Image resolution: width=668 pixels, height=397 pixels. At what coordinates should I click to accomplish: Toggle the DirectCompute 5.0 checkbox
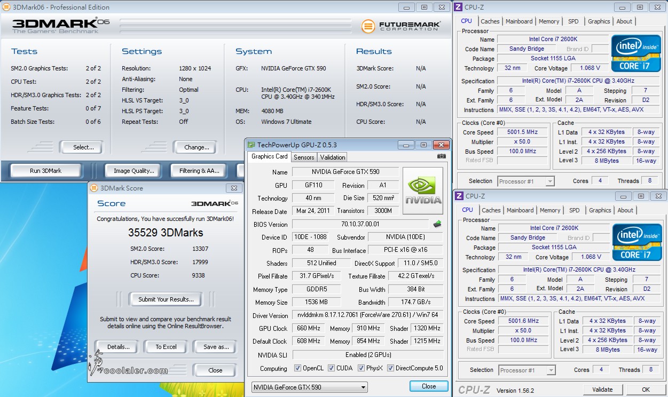click(x=391, y=368)
